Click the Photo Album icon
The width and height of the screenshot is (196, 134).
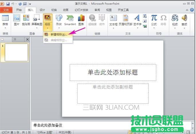tap(48, 18)
